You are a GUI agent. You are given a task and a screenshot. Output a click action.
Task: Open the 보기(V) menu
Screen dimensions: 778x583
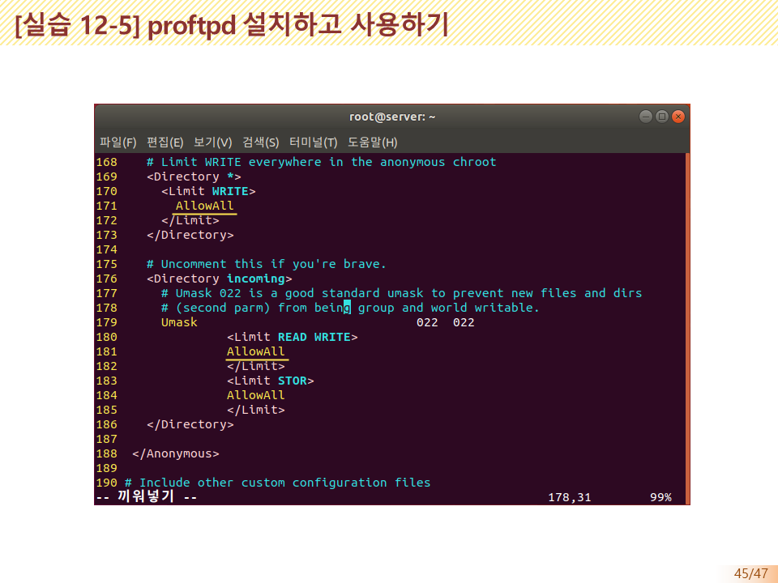coord(212,143)
